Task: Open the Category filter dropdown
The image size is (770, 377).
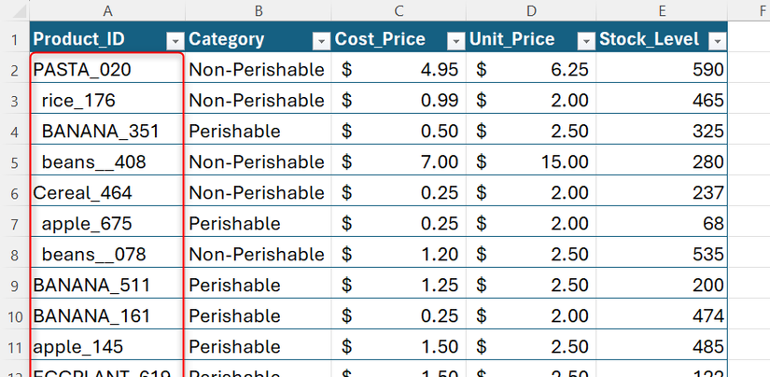Action: [321, 41]
